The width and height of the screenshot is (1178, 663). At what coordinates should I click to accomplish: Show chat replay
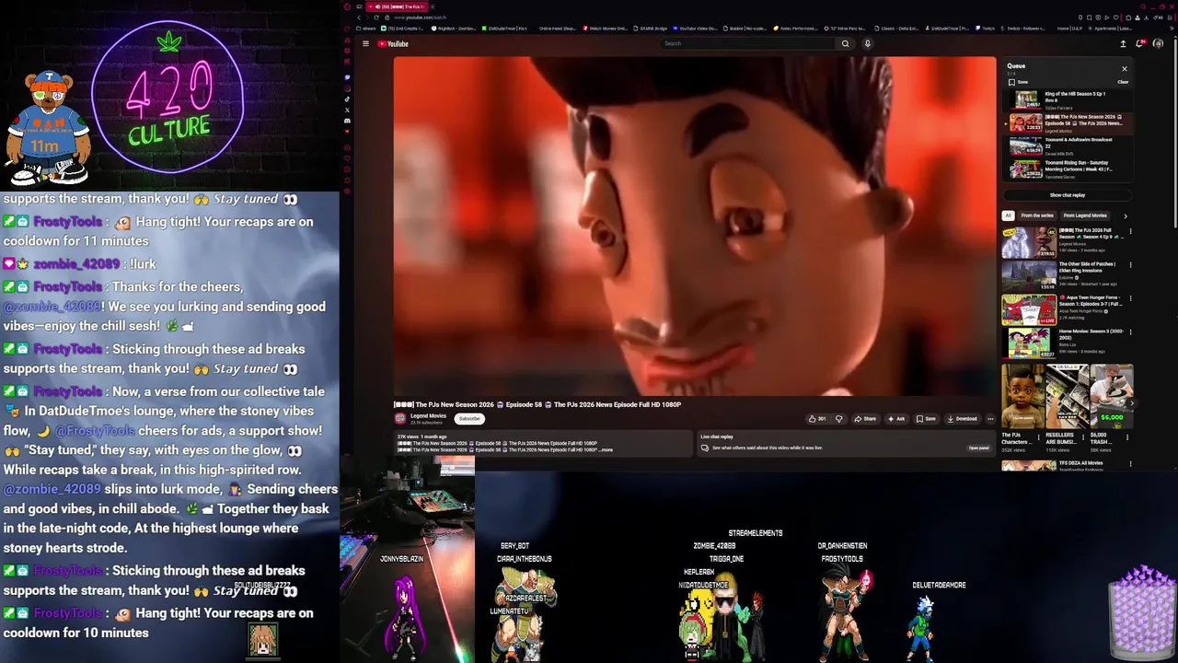coord(1068,195)
